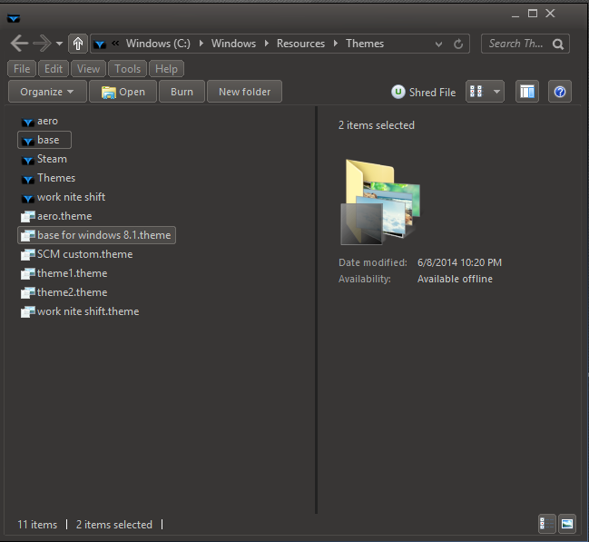
Task: Toggle the preview pane
Action: (x=527, y=92)
